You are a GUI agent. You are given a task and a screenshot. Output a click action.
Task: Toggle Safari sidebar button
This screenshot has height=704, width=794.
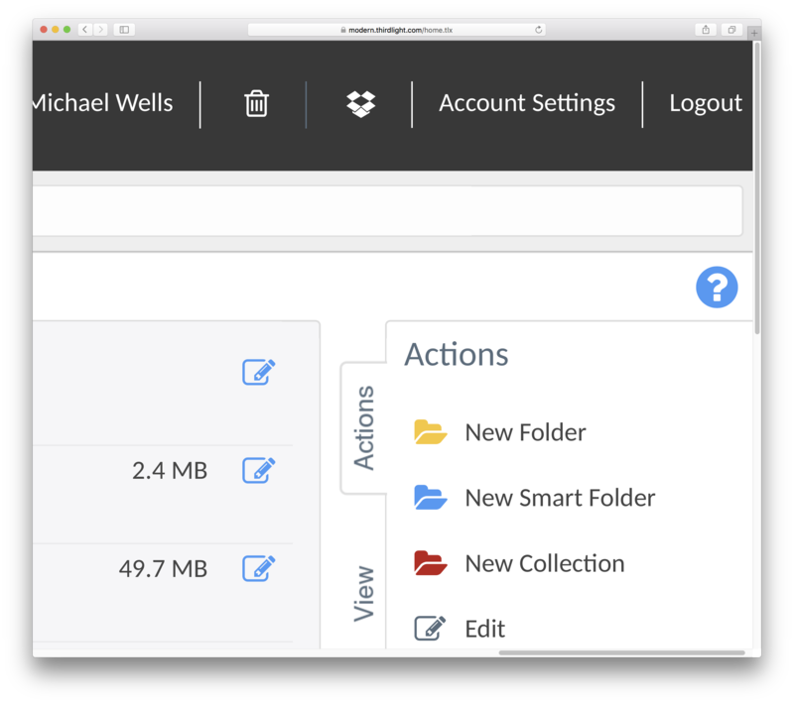tap(124, 30)
